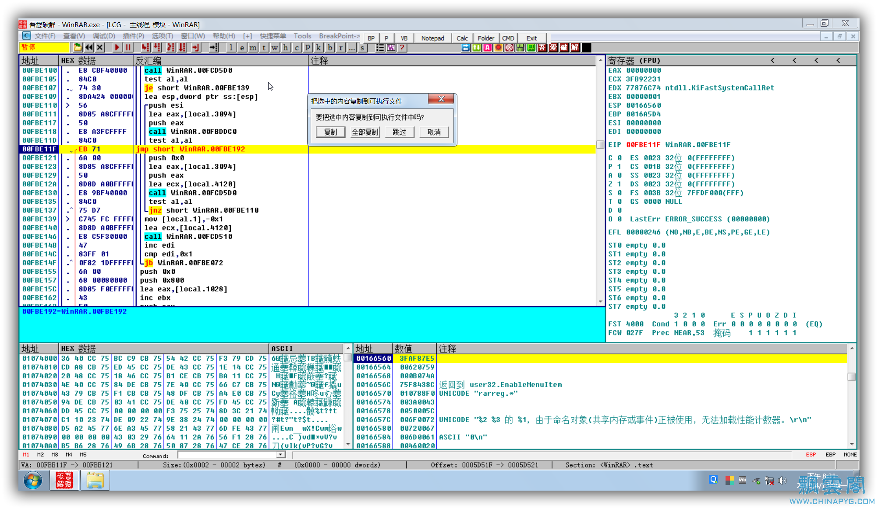Open the 插件(P) menu

[133, 36]
